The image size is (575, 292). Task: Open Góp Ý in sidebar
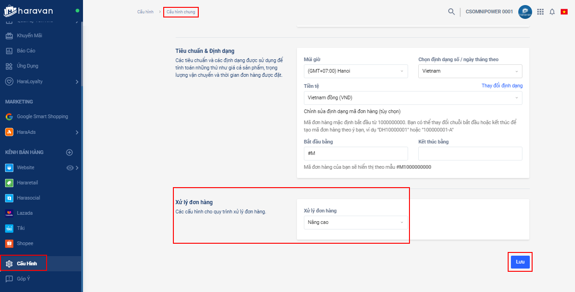pos(24,279)
